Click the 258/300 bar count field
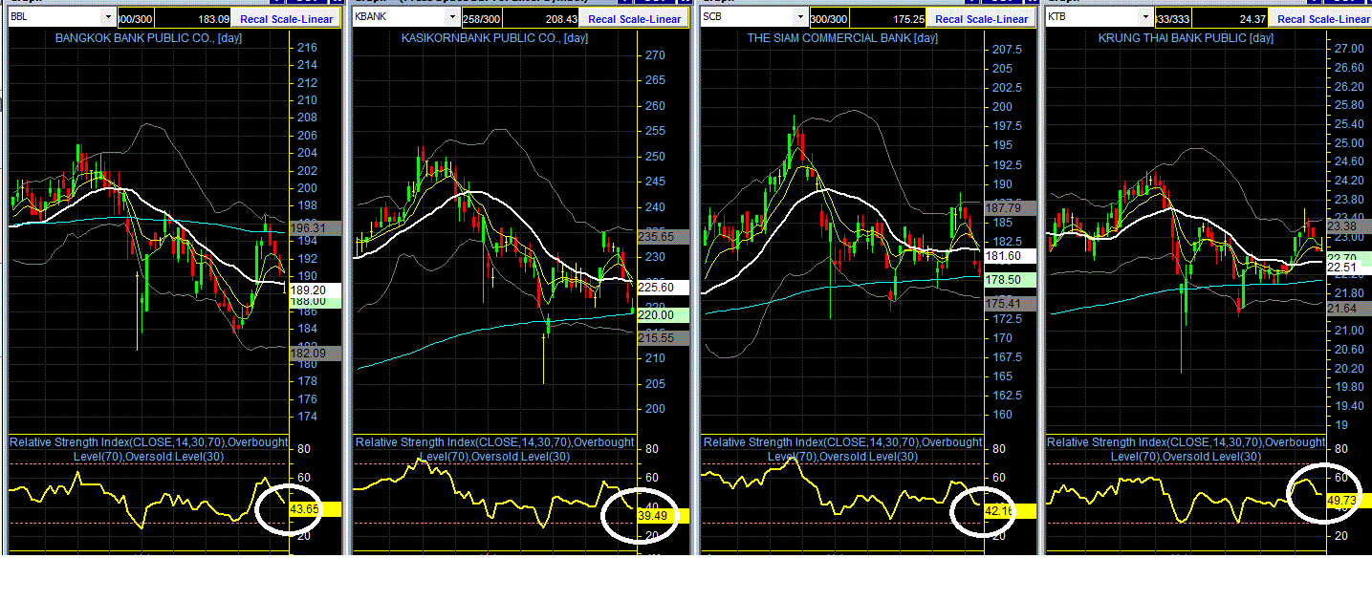 tap(483, 18)
